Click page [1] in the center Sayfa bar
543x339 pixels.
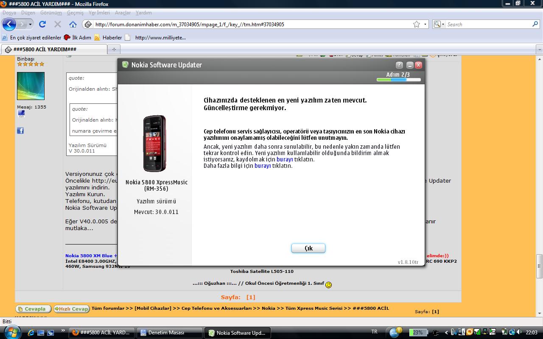(251, 297)
